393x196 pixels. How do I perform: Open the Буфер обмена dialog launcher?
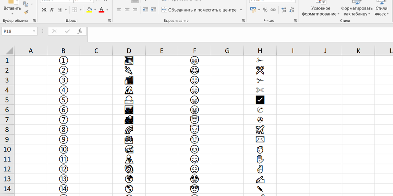pyautogui.click(x=34, y=20)
